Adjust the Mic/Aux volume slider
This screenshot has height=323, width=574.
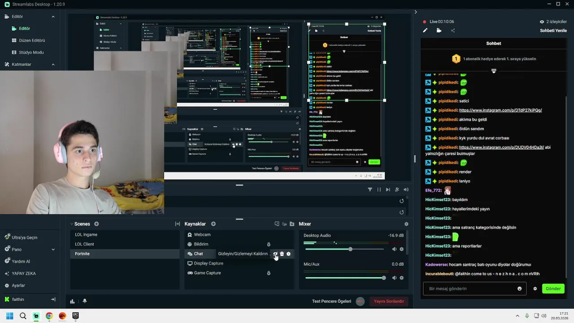(344, 278)
